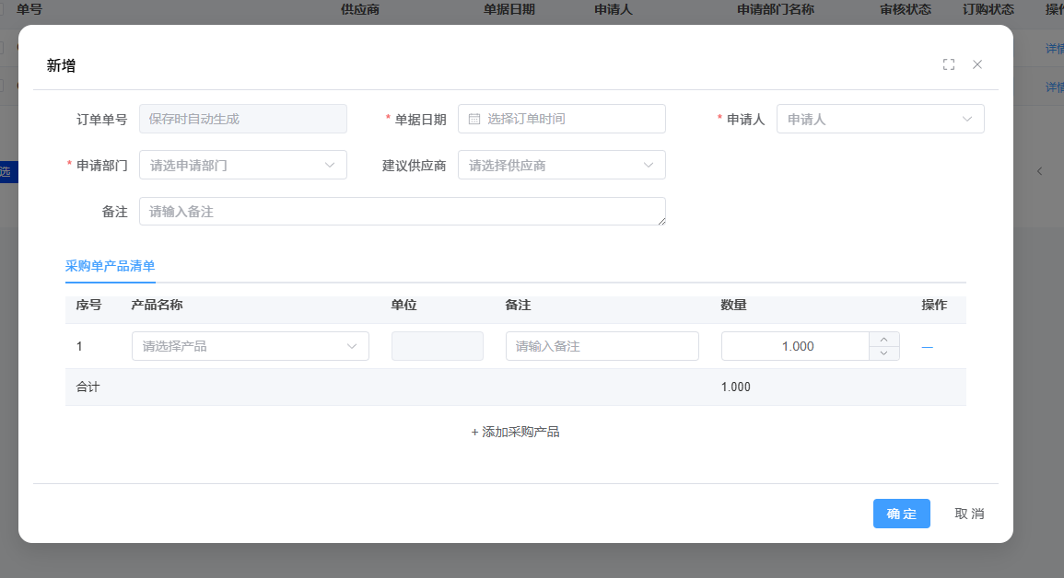Remove product row 1 with minus icon

pyautogui.click(x=927, y=347)
